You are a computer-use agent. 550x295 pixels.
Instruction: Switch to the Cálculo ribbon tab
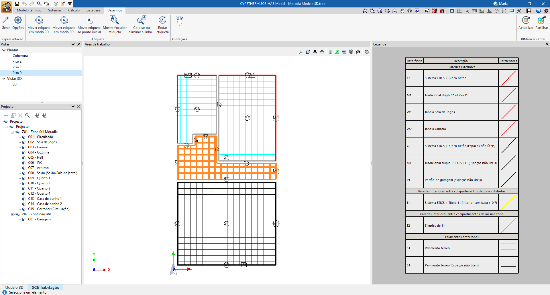(x=74, y=10)
